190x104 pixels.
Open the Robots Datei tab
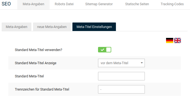[64, 4]
